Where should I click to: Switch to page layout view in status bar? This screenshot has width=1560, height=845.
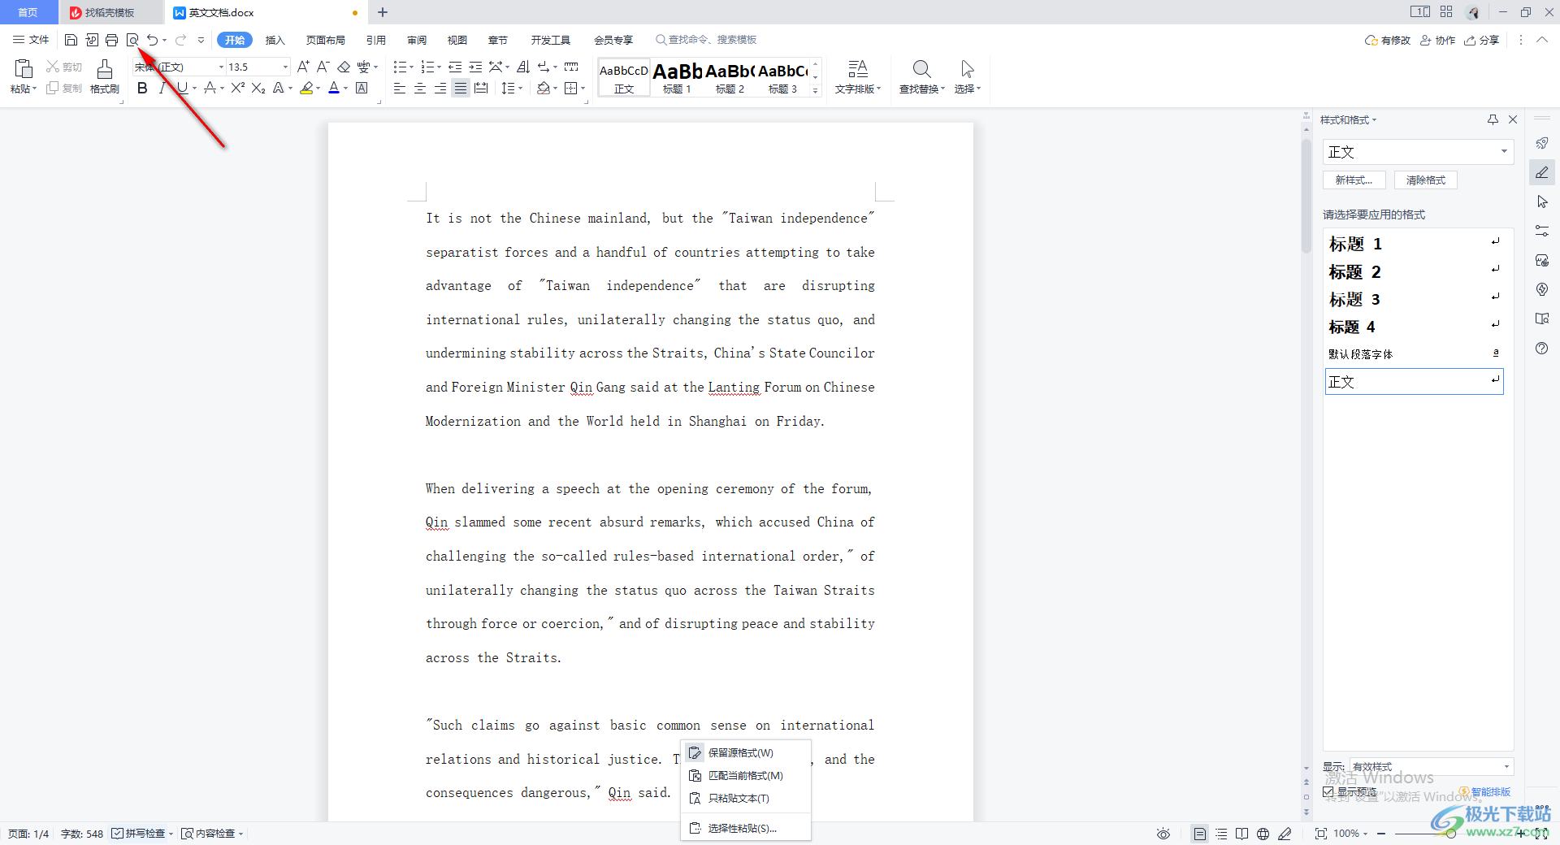coord(1200,834)
